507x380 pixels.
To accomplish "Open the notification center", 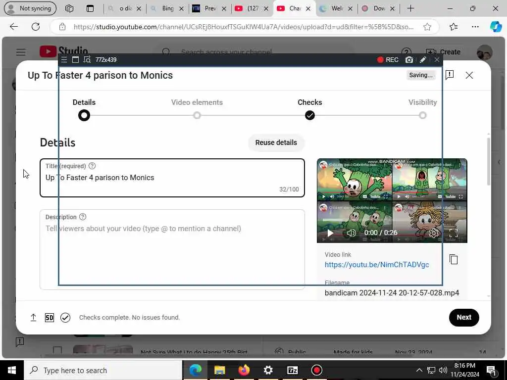I will 491,370.
